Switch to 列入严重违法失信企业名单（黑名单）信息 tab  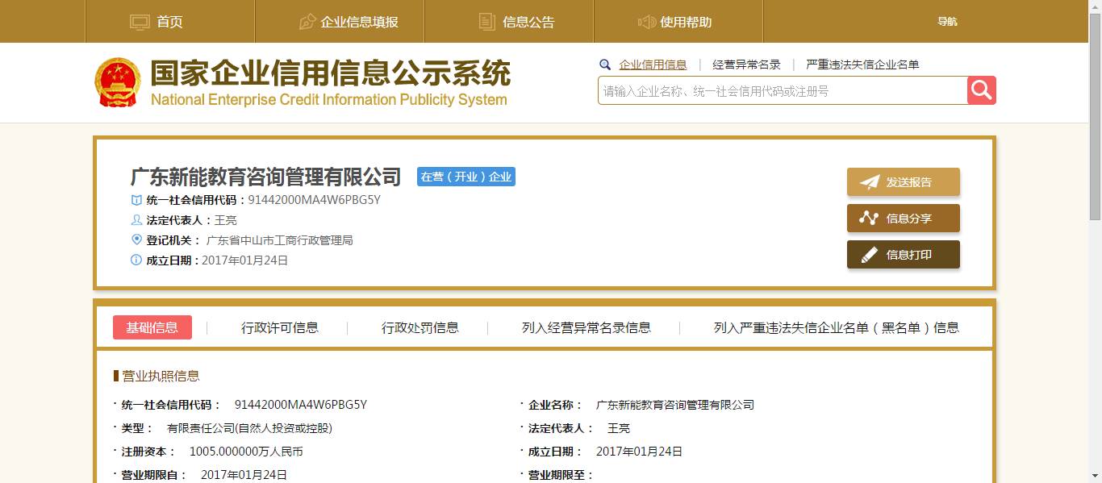837,327
